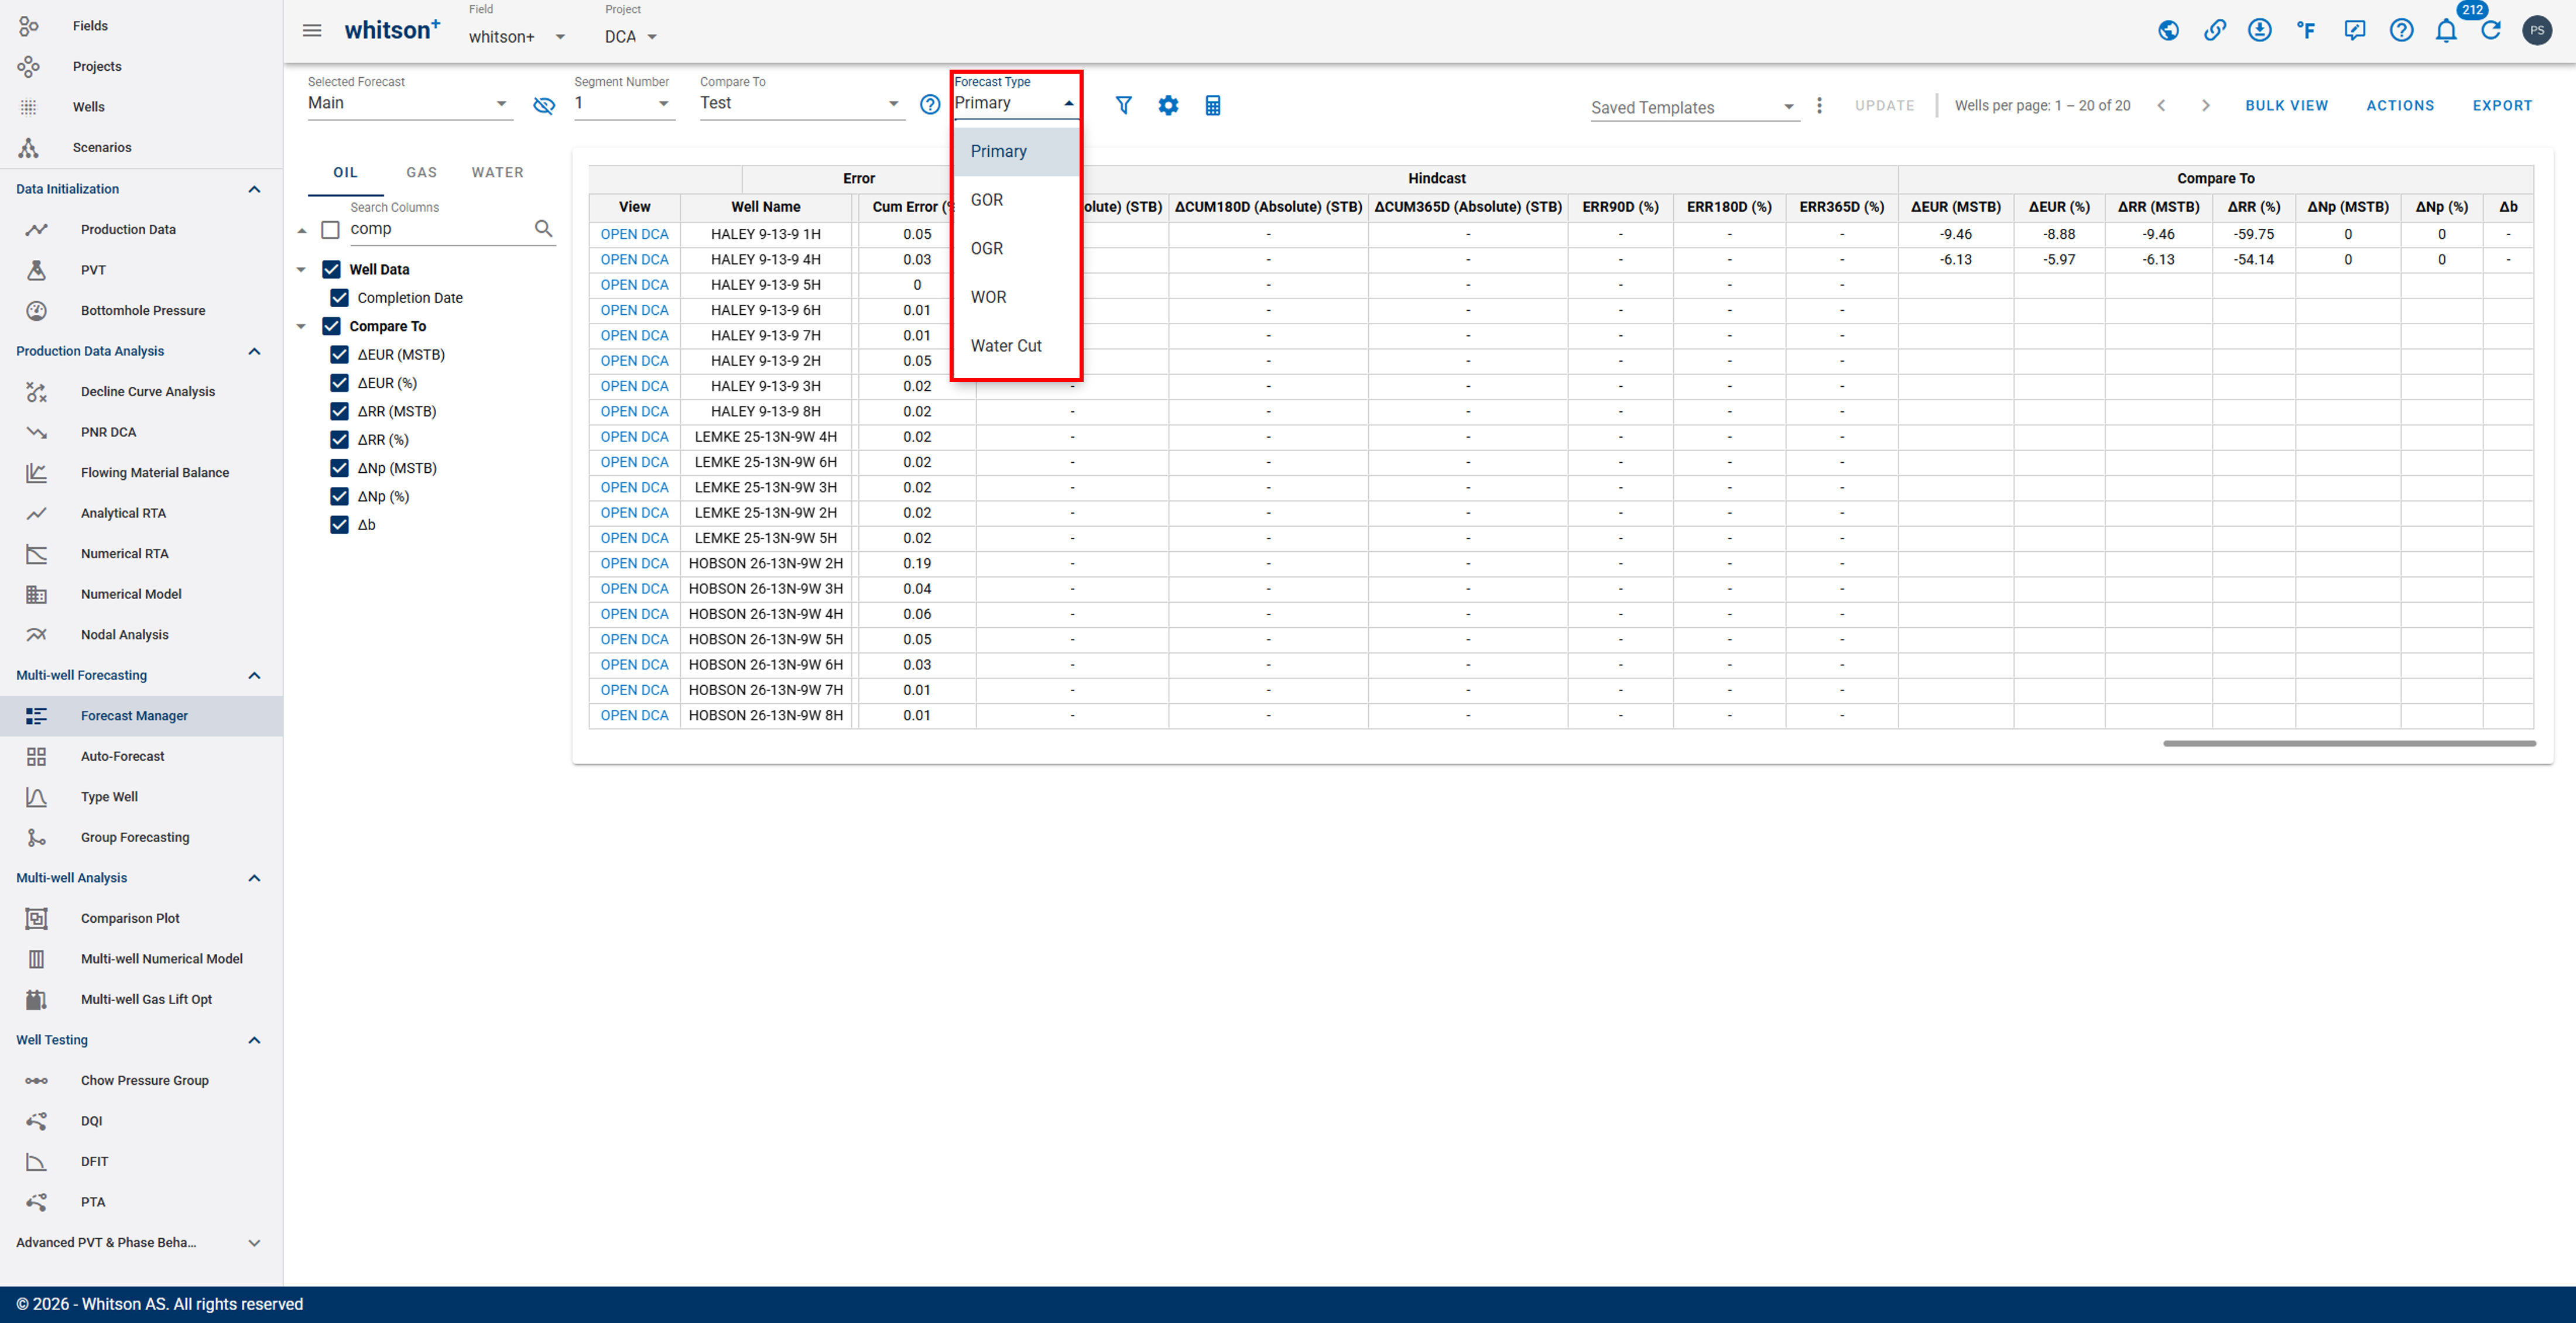This screenshot has width=2576, height=1323.
Task: Go to the previous page of wells
Action: pos(2161,105)
